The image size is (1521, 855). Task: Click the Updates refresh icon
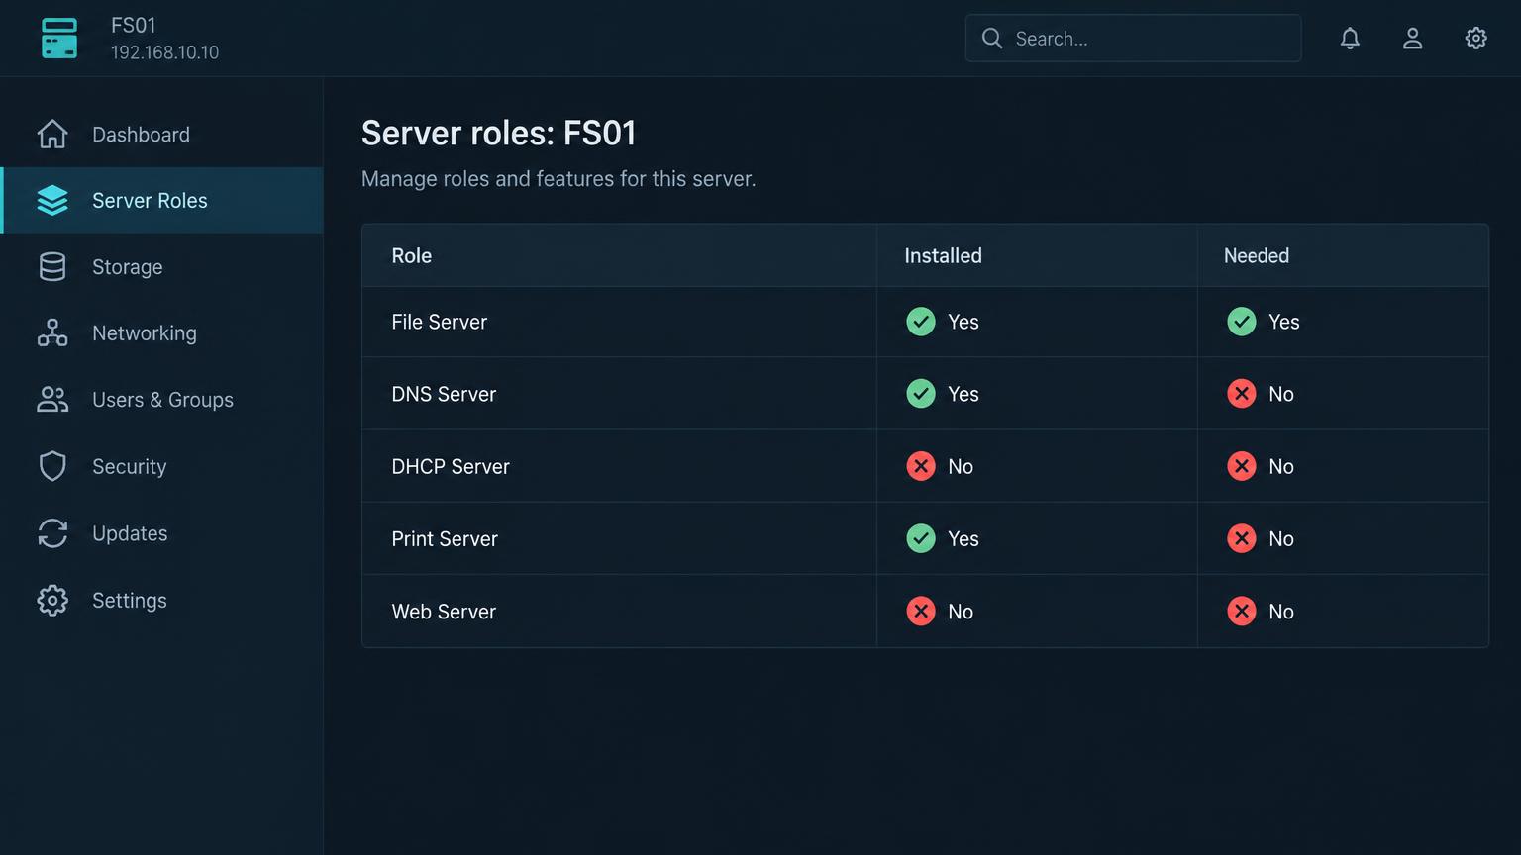[52, 533]
